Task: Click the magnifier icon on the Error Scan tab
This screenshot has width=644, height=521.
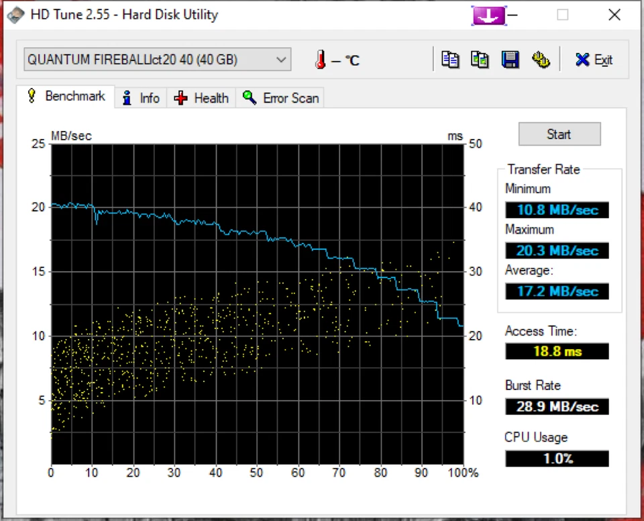Action: [250, 97]
